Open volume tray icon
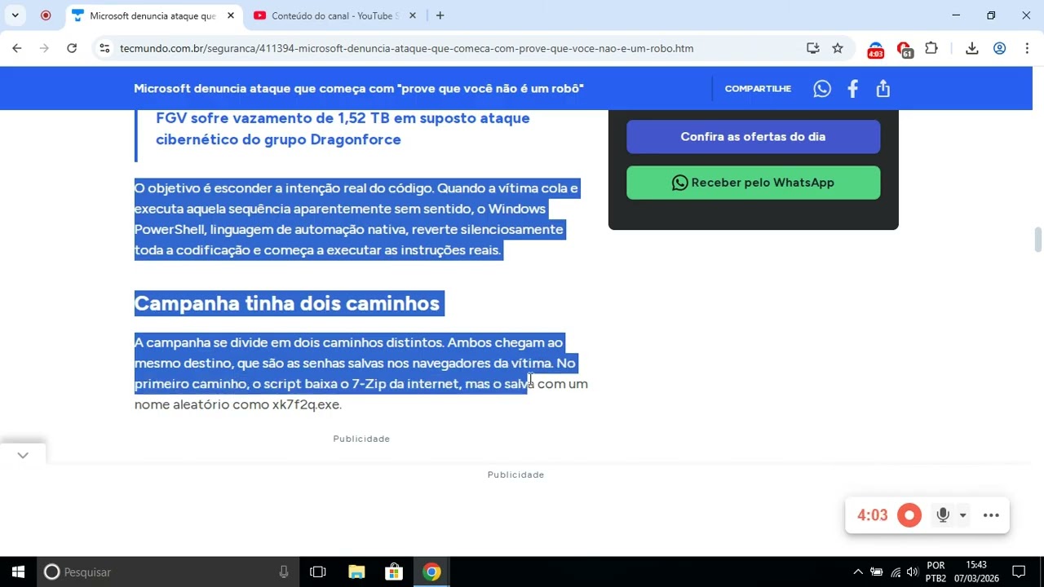This screenshot has height=587, width=1044. pos(912,572)
